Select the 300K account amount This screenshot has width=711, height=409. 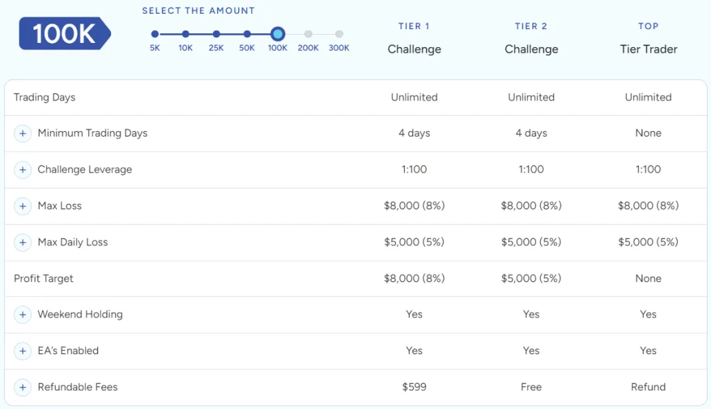tap(339, 33)
